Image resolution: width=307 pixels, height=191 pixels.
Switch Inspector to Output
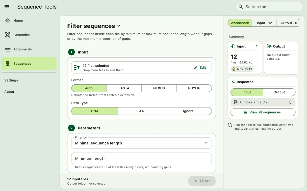tap(279, 92)
